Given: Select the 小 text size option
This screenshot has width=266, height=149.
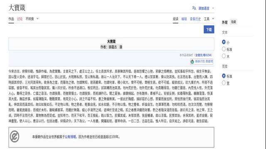Looking at the screenshot, I should click(x=224, y=42).
